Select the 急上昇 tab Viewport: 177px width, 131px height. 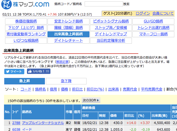coord(25,81)
